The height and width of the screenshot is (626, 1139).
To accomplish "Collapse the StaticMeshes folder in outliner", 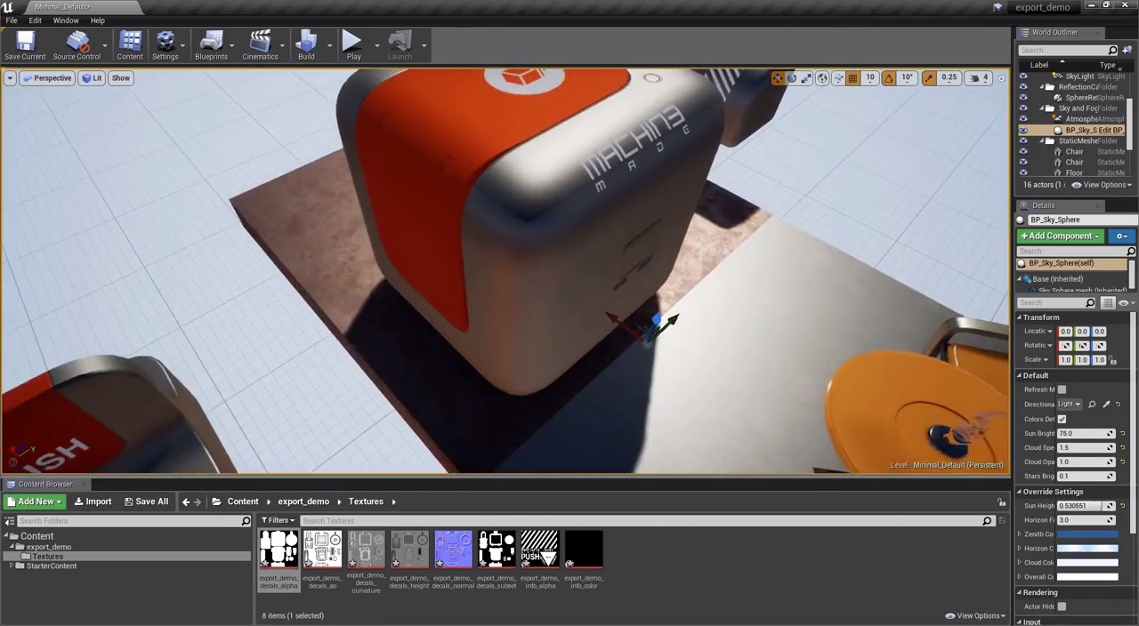I will pyautogui.click(x=1041, y=140).
